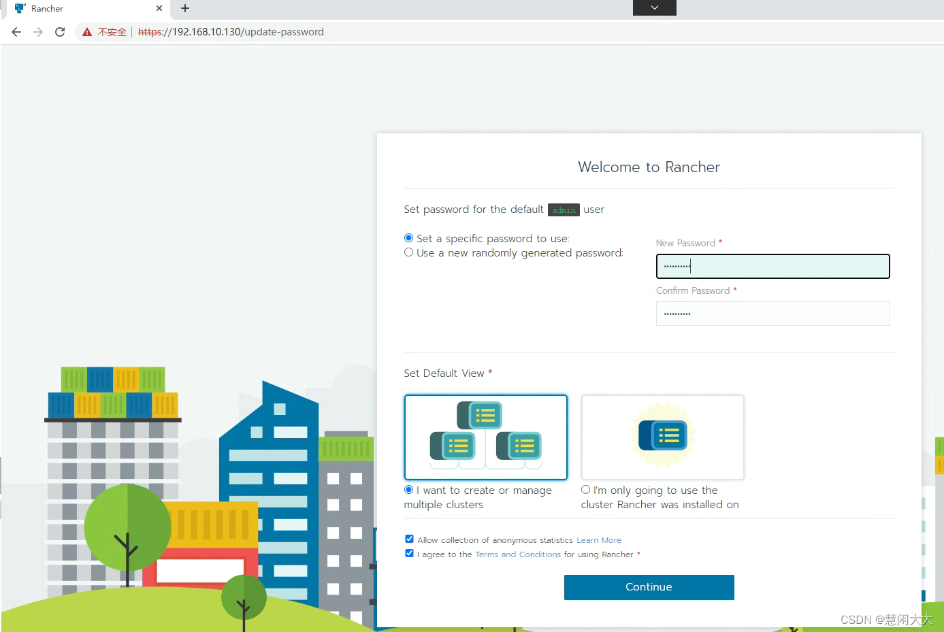Toggle anonymous statistics collection checkbox

tap(409, 539)
